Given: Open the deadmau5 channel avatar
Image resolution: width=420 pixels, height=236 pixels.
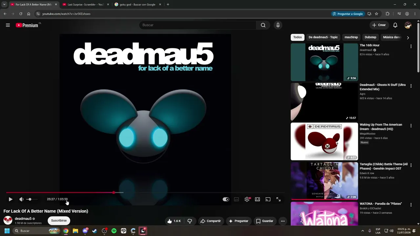Looking at the screenshot, I should [x=8, y=220].
